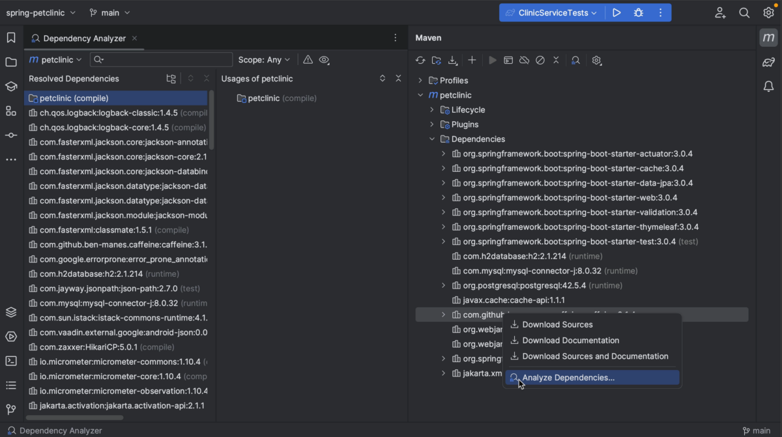Toggle skip tests mode in Maven toolbar
The image size is (782, 437).
pos(540,60)
